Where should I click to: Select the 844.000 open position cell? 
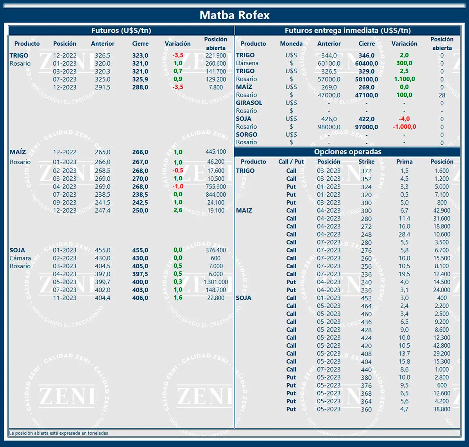tap(216, 195)
